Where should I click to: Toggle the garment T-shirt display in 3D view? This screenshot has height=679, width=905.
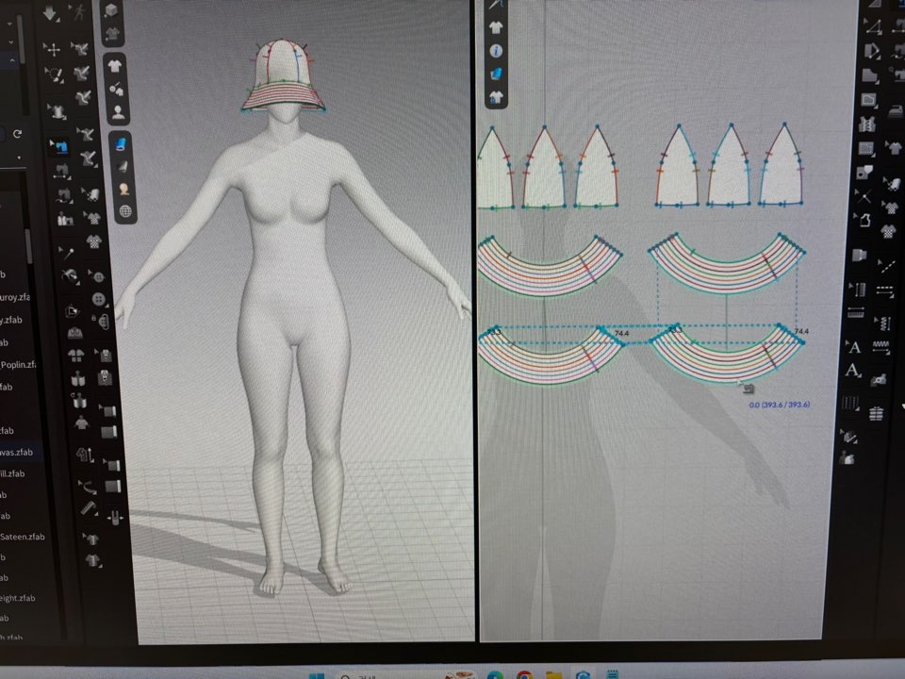[116, 66]
